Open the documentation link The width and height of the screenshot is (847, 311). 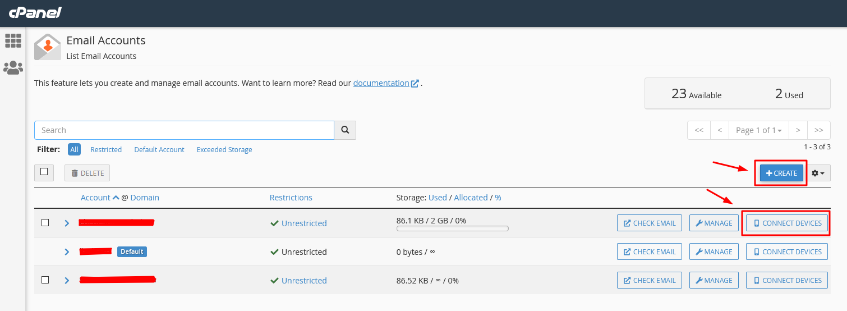pyautogui.click(x=381, y=83)
